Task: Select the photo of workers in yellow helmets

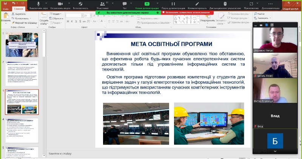Action: tap(209, 124)
